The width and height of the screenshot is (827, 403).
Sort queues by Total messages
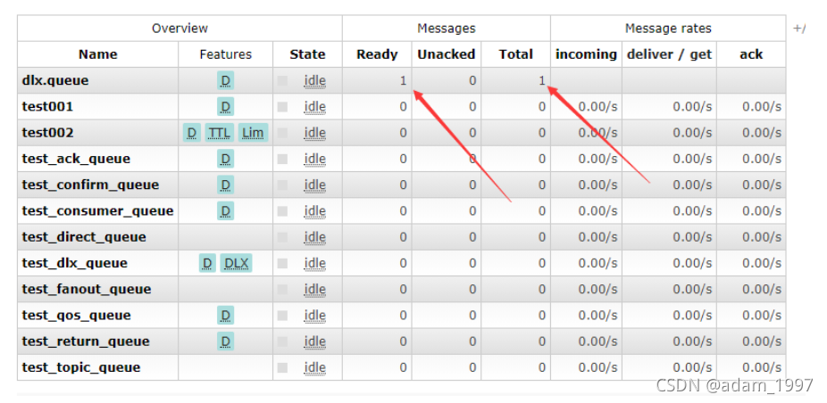[x=516, y=54]
